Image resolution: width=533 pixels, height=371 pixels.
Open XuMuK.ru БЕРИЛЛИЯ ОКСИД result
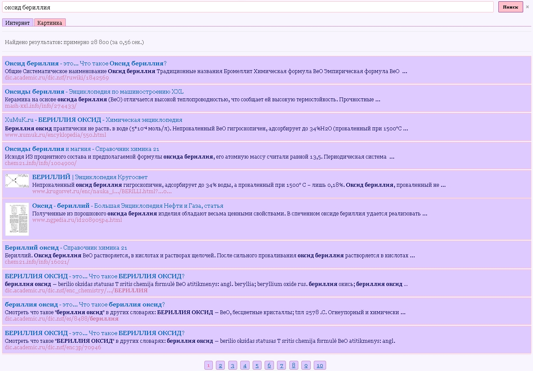93,120
